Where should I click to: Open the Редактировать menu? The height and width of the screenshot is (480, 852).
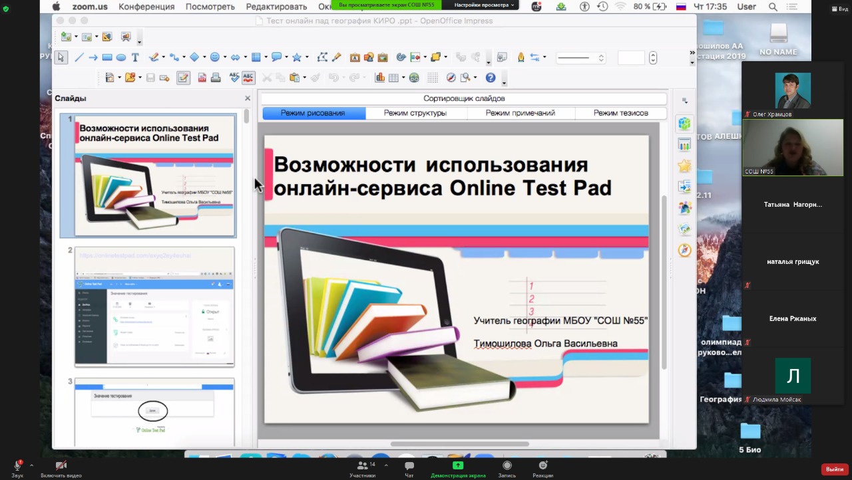point(277,7)
